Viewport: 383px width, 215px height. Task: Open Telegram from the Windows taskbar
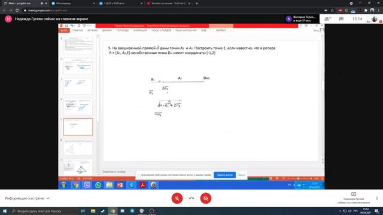click(132, 211)
